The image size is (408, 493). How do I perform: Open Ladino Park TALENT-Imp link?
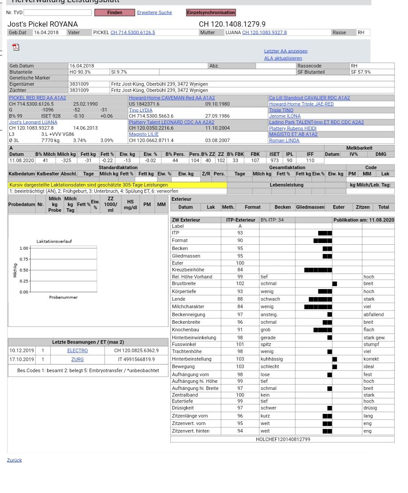click(316, 122)
